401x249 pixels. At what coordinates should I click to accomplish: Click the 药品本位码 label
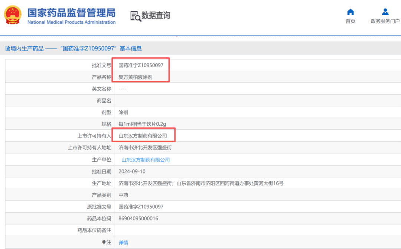coord(99,219)
